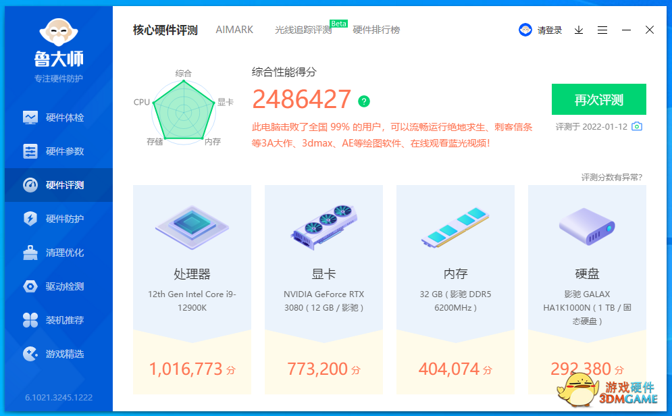Select 硬件防护 menu label
Image resolution: width=672 pixels, height=416 pixels.
click(65, 219)
